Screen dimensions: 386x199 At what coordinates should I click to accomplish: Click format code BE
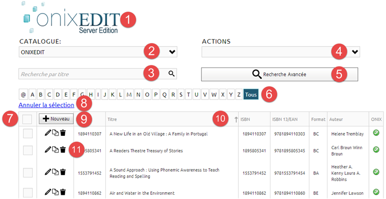click(x=316, y=193)
